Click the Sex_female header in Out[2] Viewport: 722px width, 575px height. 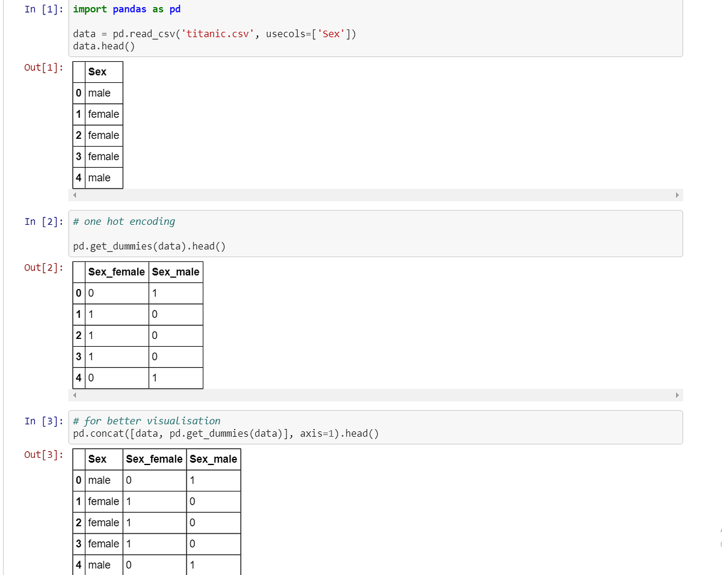coord(116,272)
